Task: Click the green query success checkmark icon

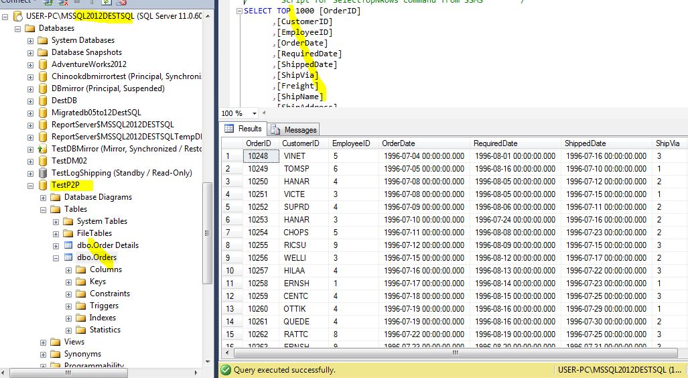Action: click(226, 370)
